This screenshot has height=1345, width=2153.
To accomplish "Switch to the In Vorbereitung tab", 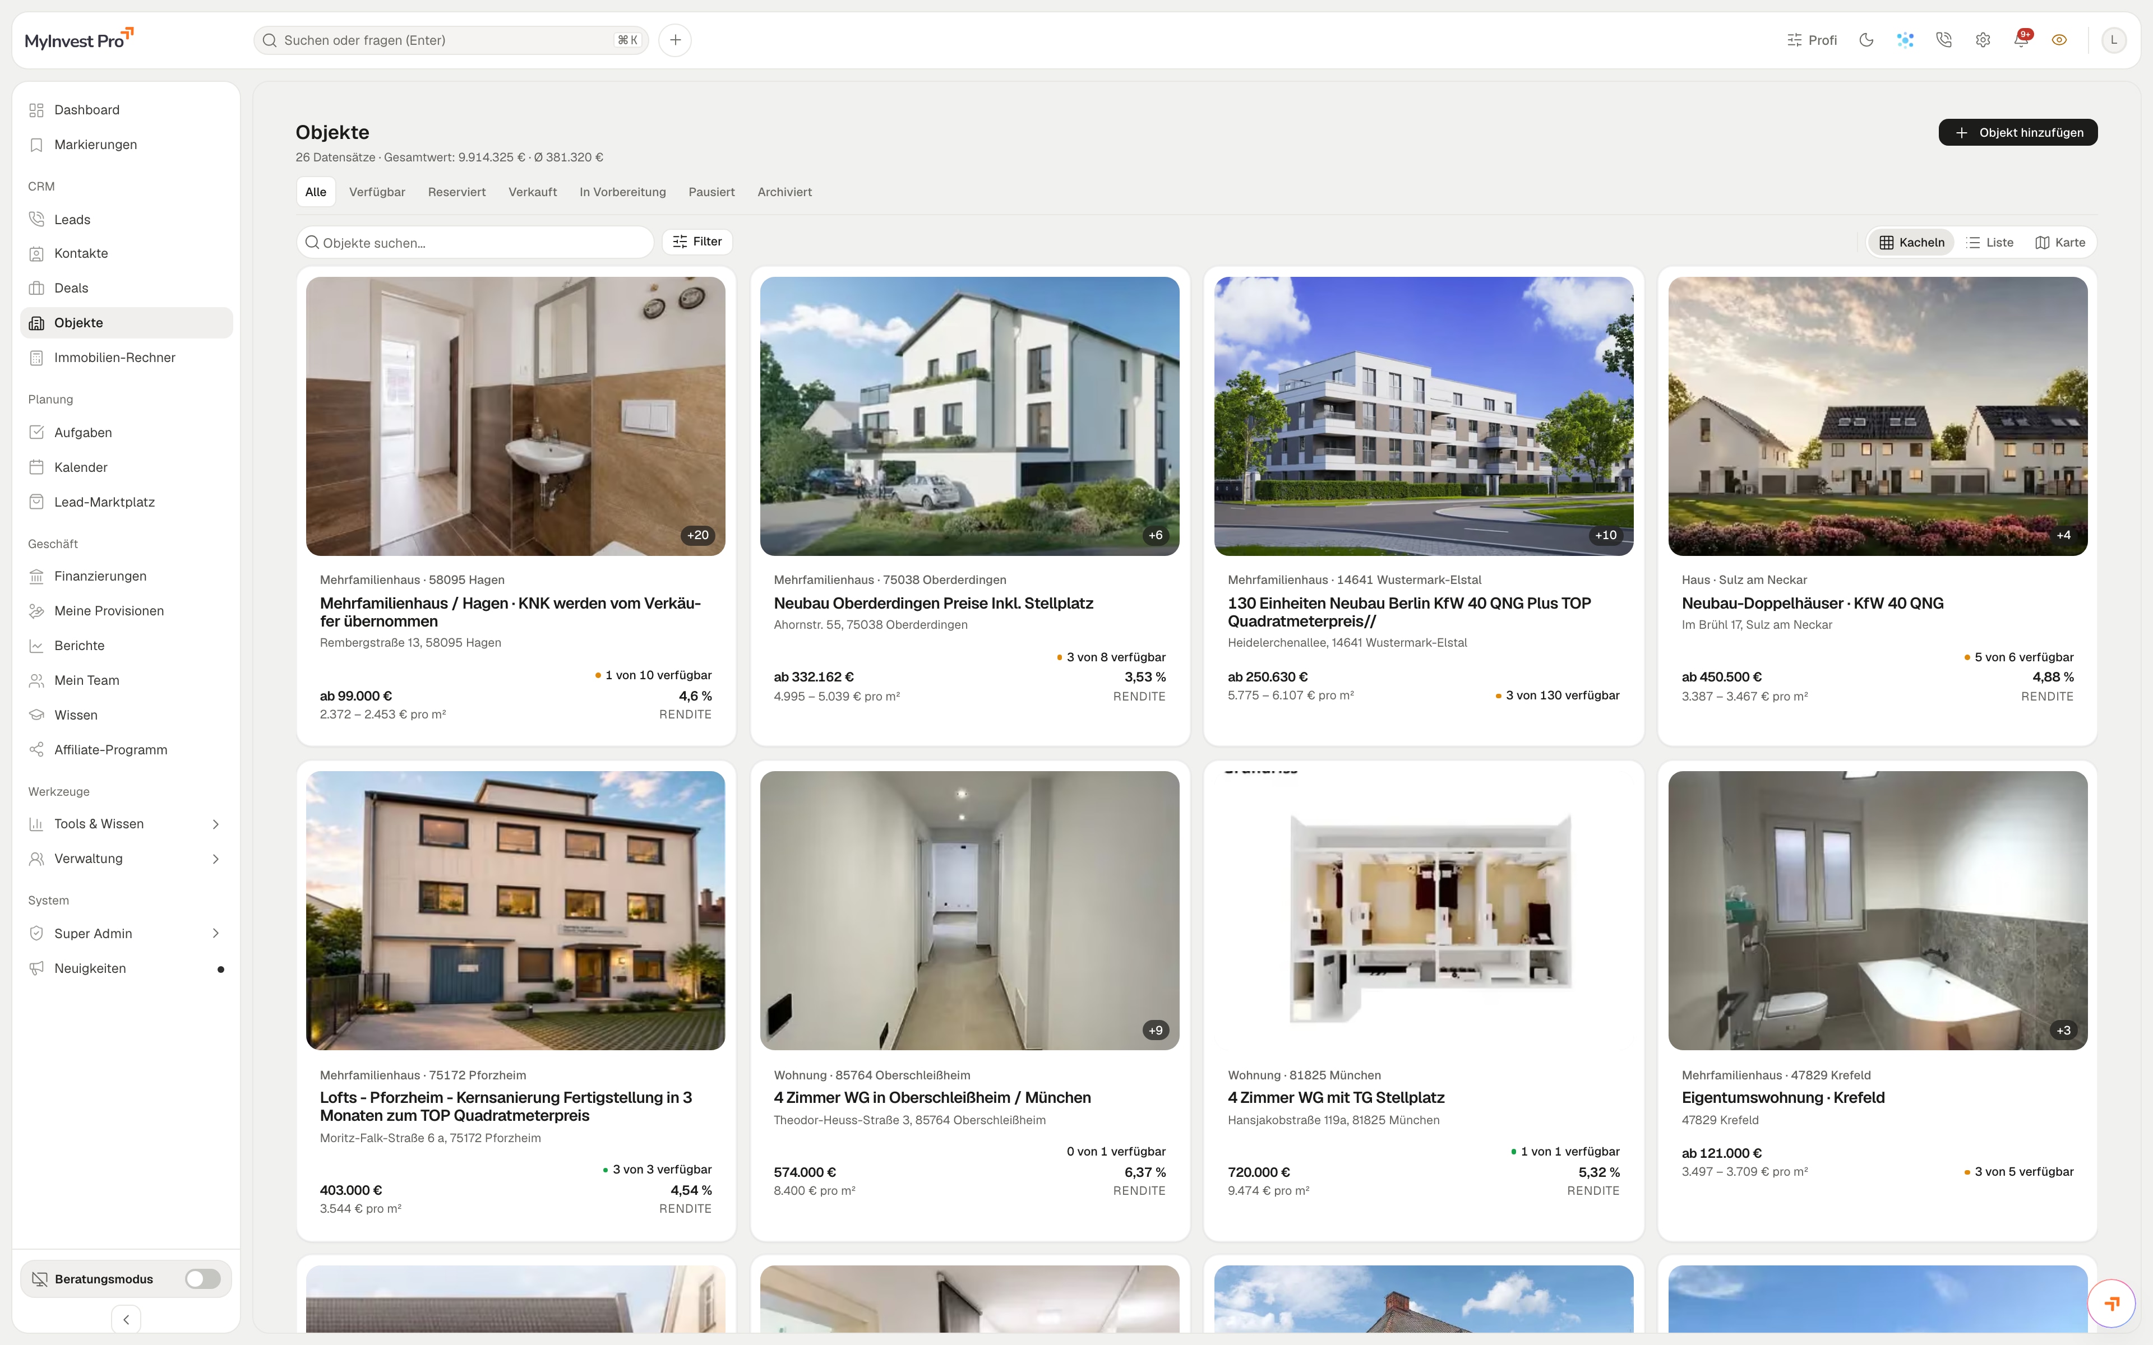I will tap(623, 192).
